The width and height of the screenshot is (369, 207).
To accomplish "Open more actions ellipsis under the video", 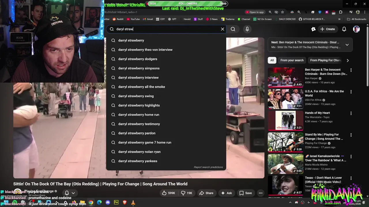I will (261, 193).
